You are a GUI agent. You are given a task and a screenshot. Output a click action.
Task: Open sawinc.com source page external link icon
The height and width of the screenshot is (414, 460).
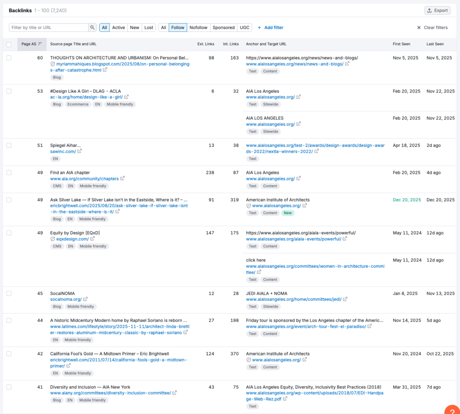80,152
